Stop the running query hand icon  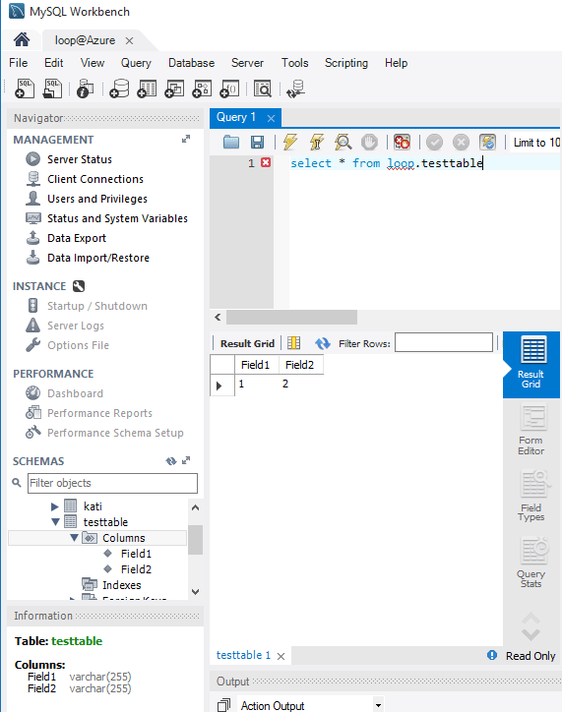[369, 143]
